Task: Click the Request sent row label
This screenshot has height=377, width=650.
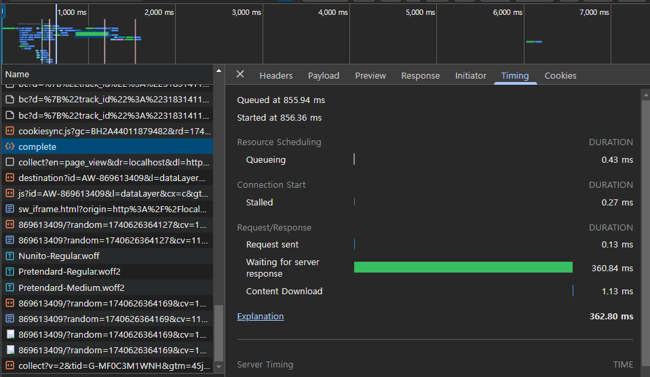Action: [272, 245]
